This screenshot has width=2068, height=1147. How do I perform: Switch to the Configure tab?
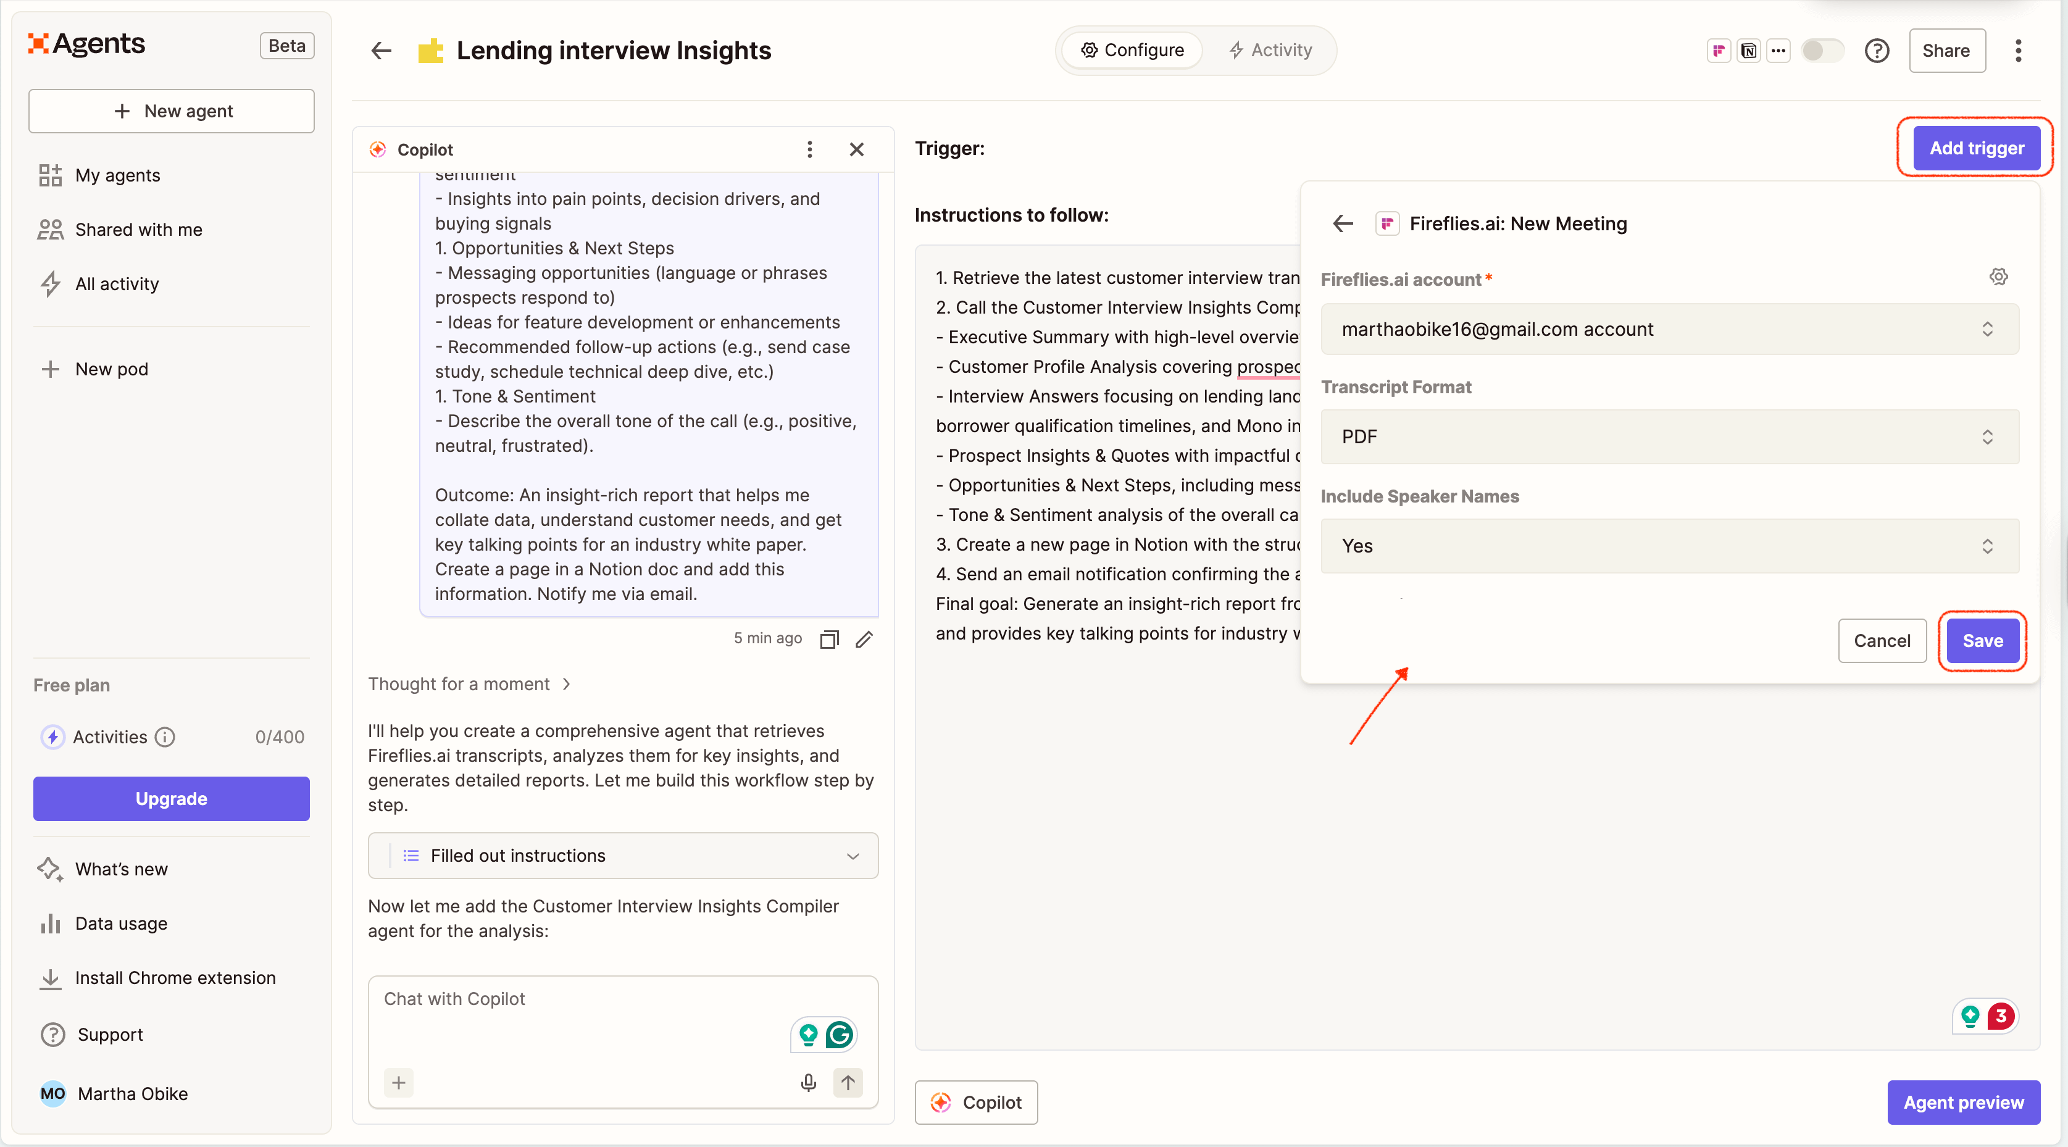1132,51
